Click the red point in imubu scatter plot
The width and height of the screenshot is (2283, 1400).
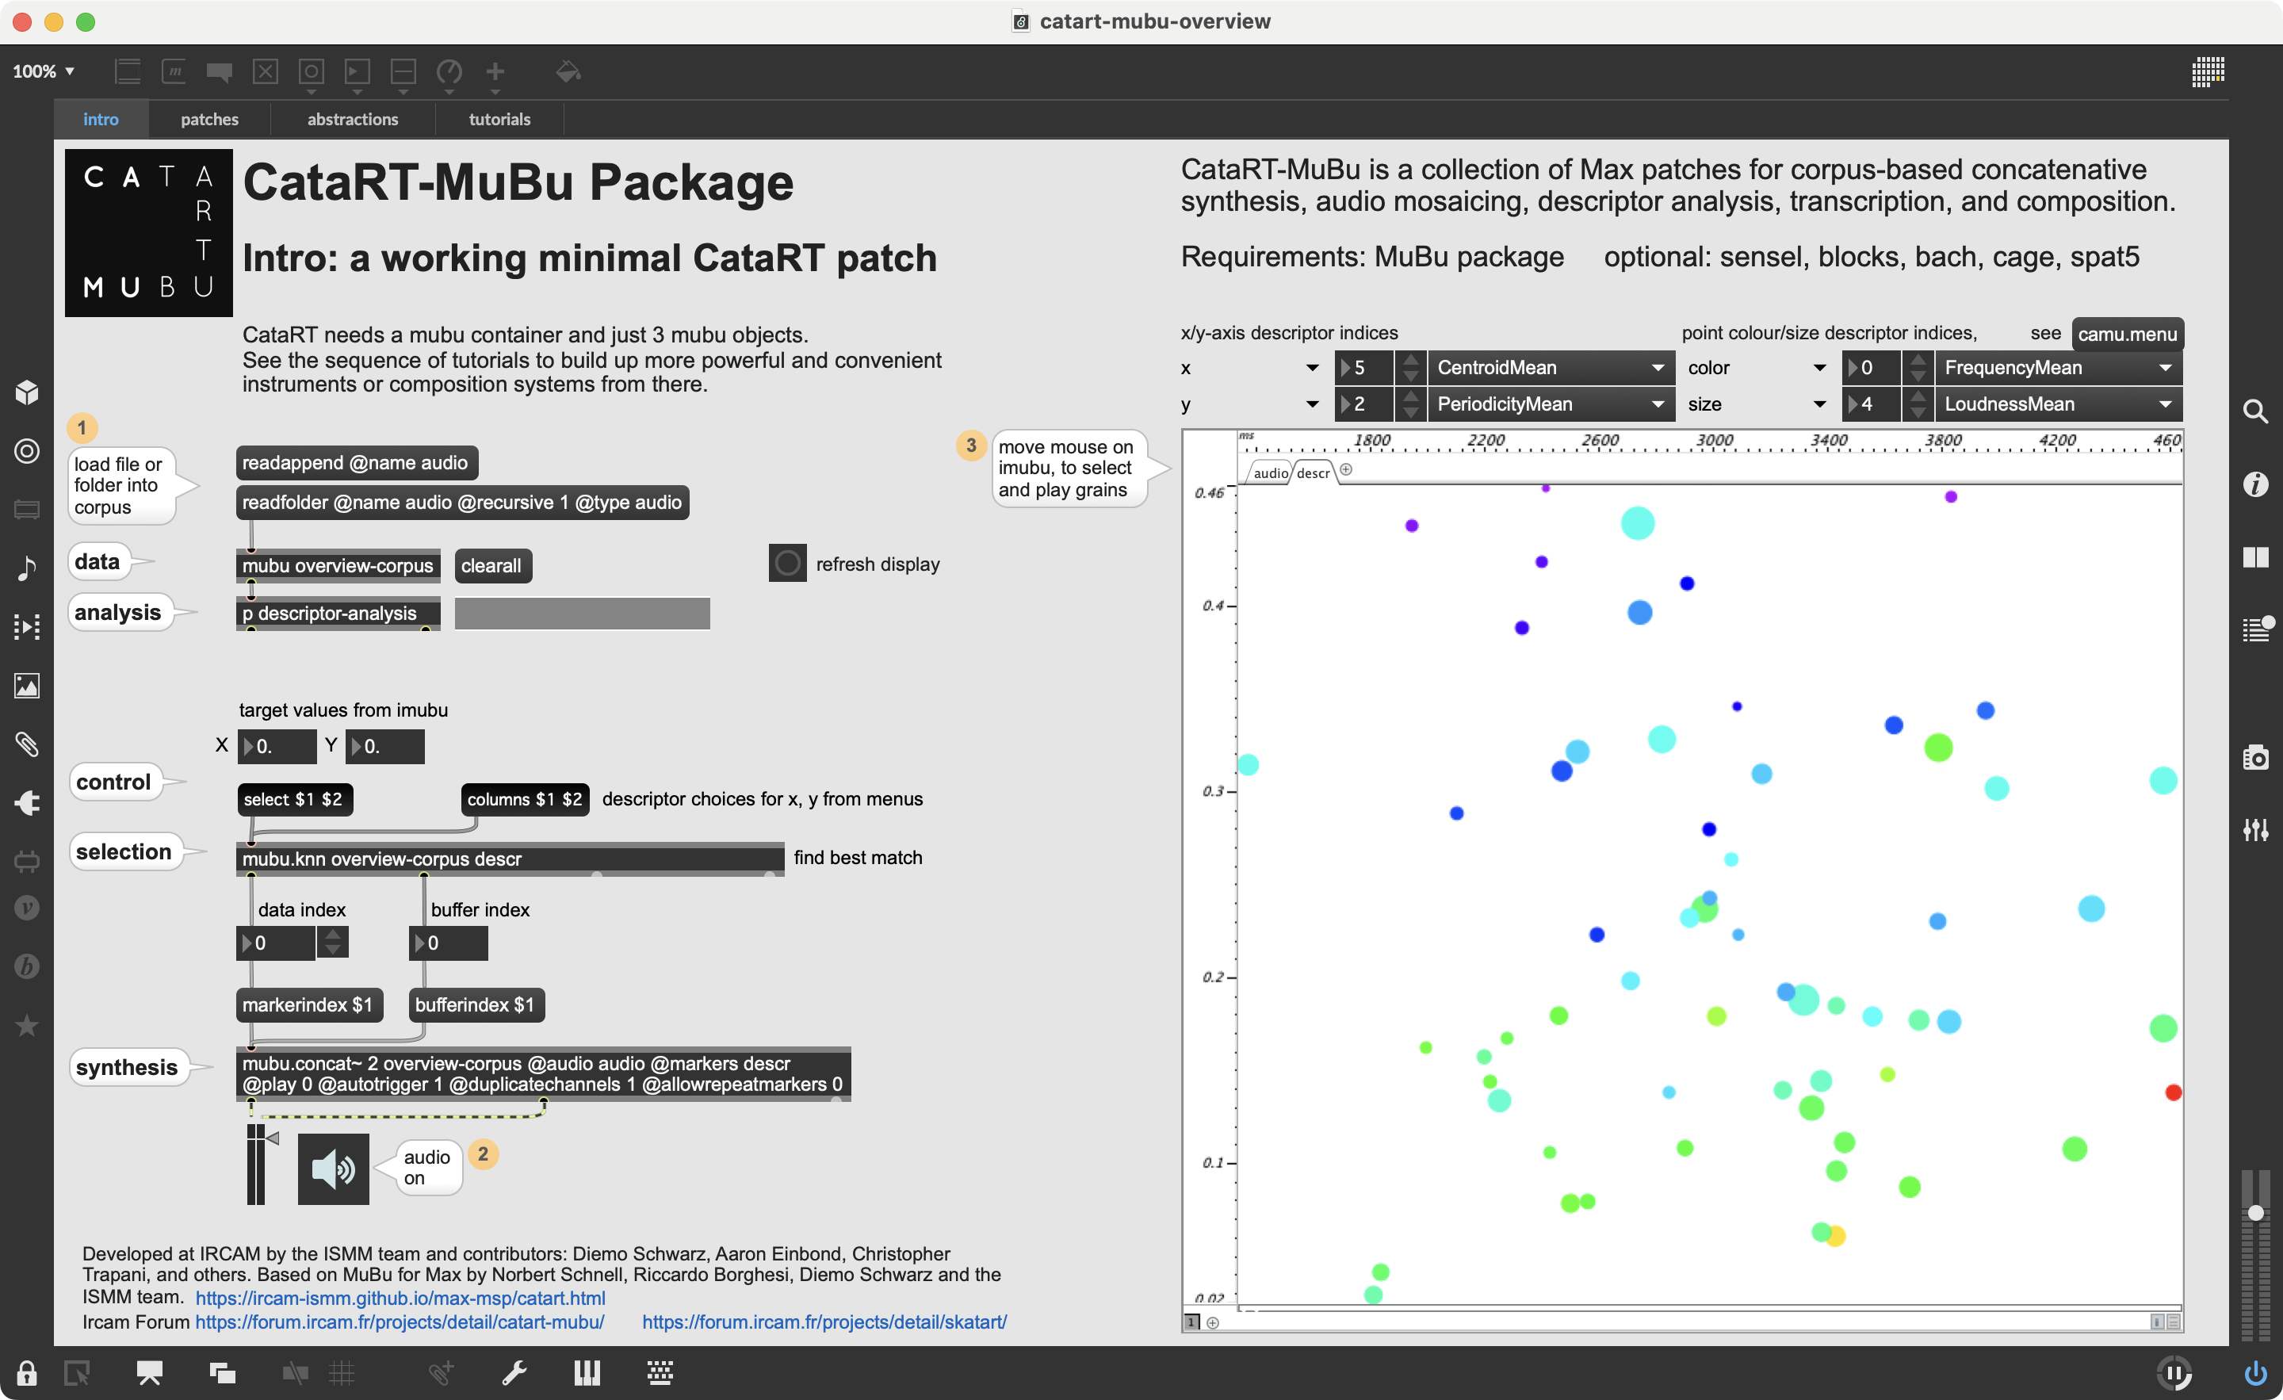pos(2173,1092)
